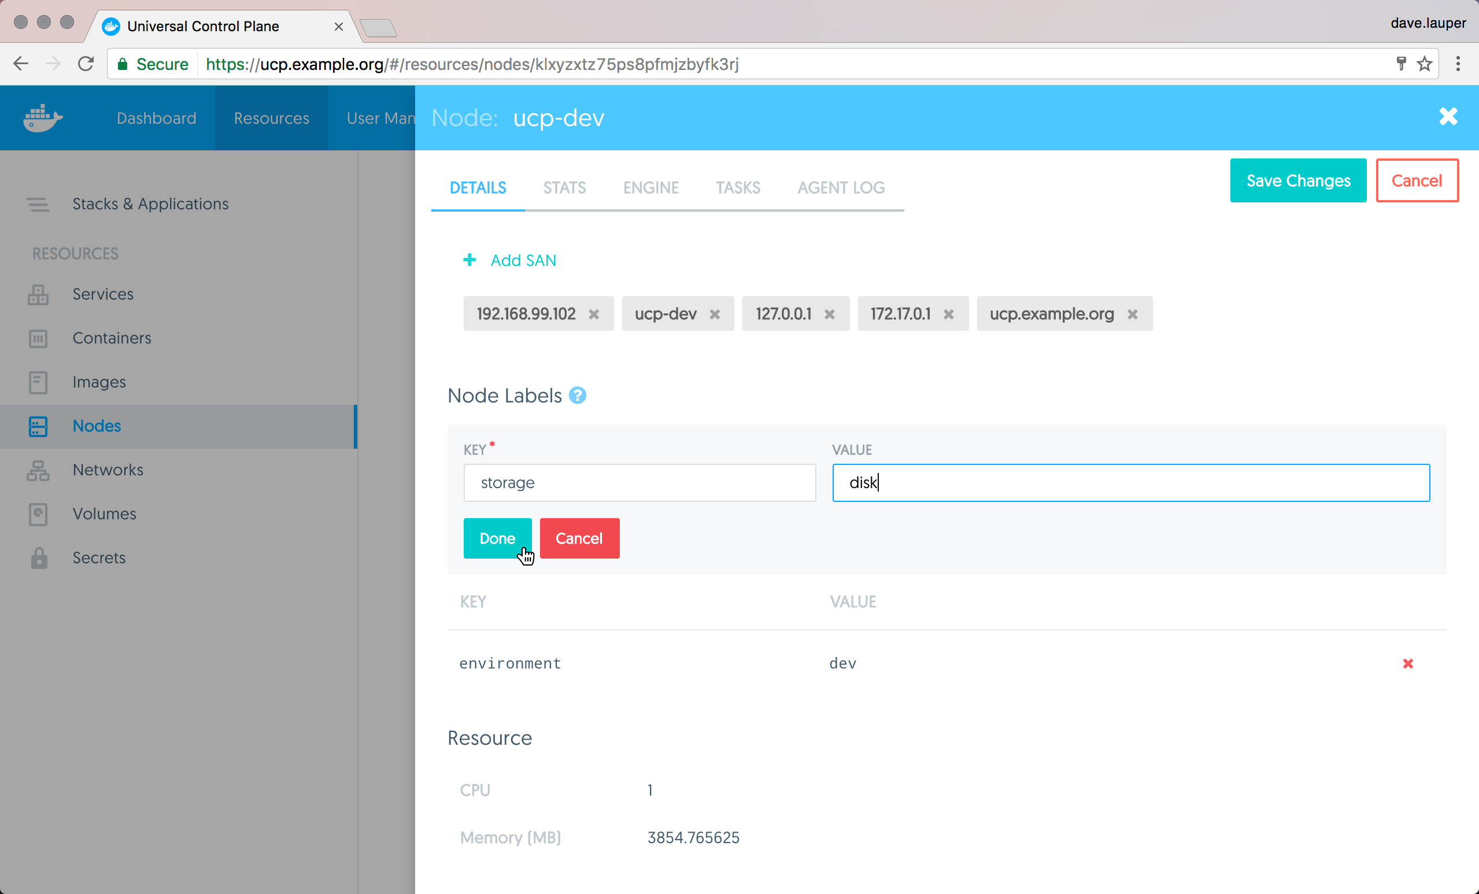Image resolution: width=1479 pixels, height=894 pixels.
Task: Cancel the new label entry
Action: pos(579,538)
